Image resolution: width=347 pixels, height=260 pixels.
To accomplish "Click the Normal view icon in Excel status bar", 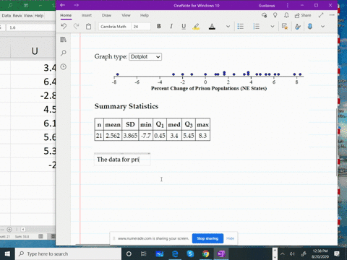I will [40, 236].
